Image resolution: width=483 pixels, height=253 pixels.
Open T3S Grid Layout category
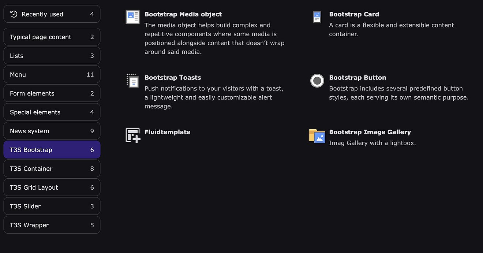[x=52, y=187]
